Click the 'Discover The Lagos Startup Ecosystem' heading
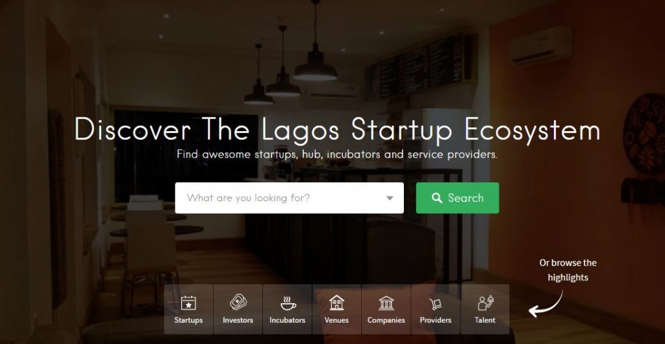This screenshot has width=665, height=344. (338, 129)
